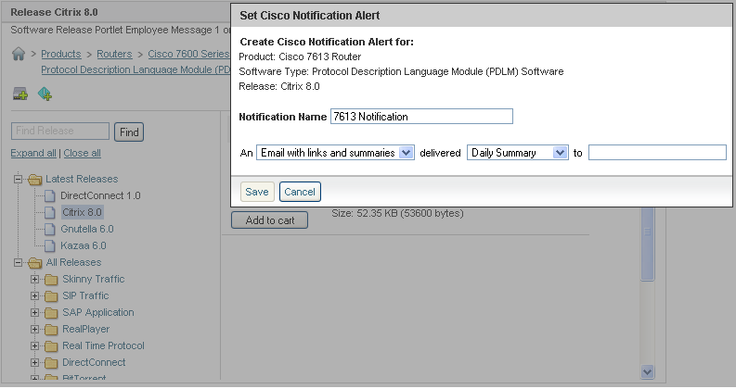
Task: Select the SAP Application label
Action: [x=98, y=312]
